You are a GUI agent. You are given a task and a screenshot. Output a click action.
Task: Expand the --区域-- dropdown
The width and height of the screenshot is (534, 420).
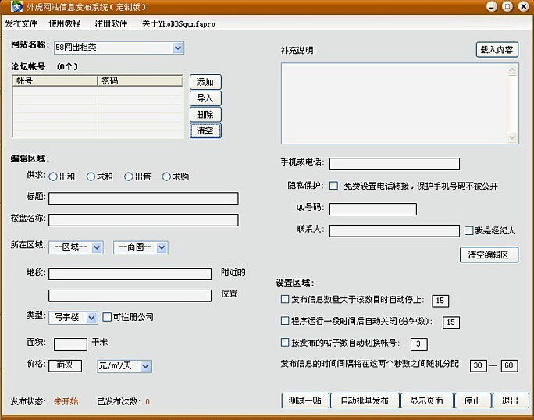[97, 247]
